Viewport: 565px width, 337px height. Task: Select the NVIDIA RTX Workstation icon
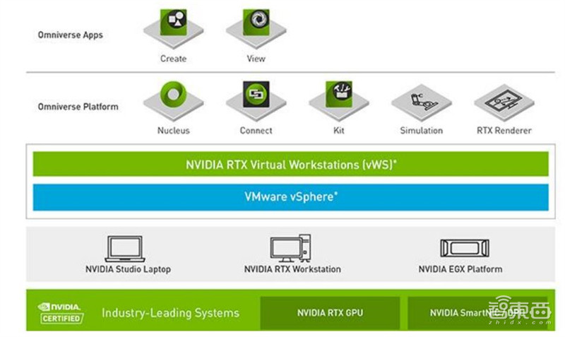[292, 249]
